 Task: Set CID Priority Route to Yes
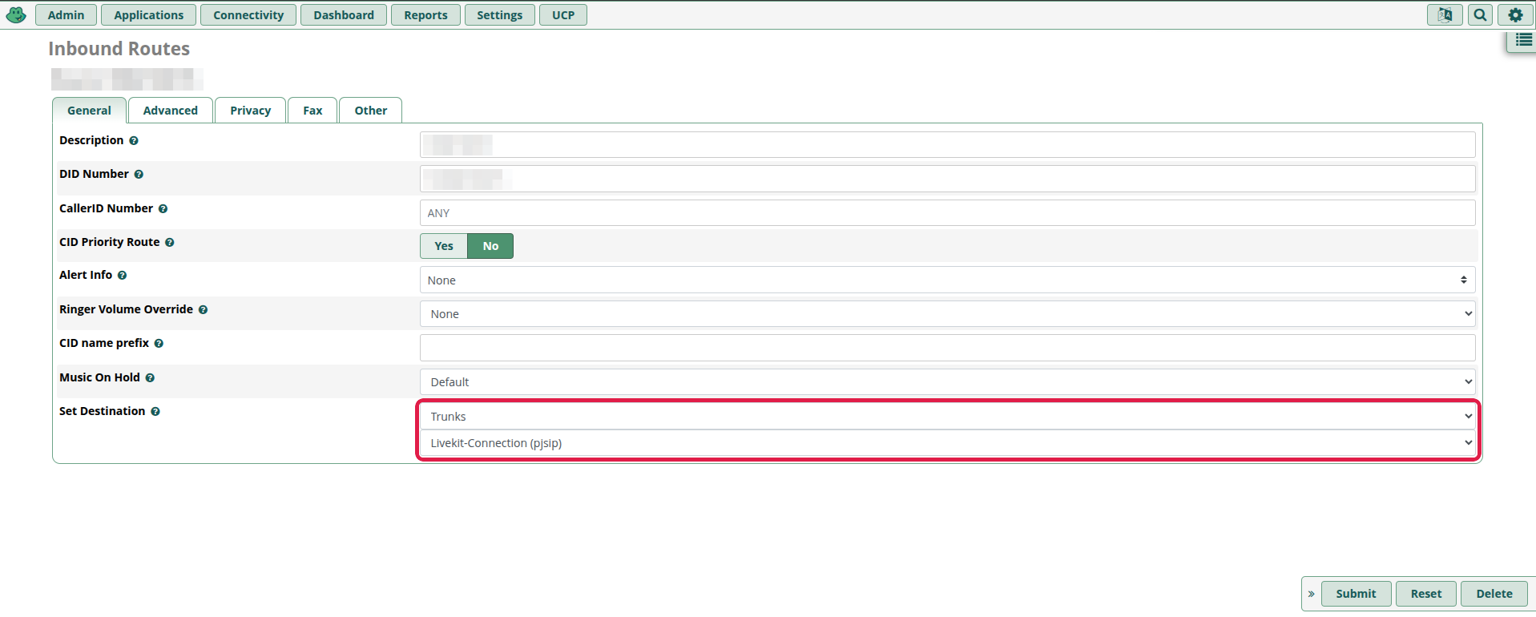tap(444, 246)
